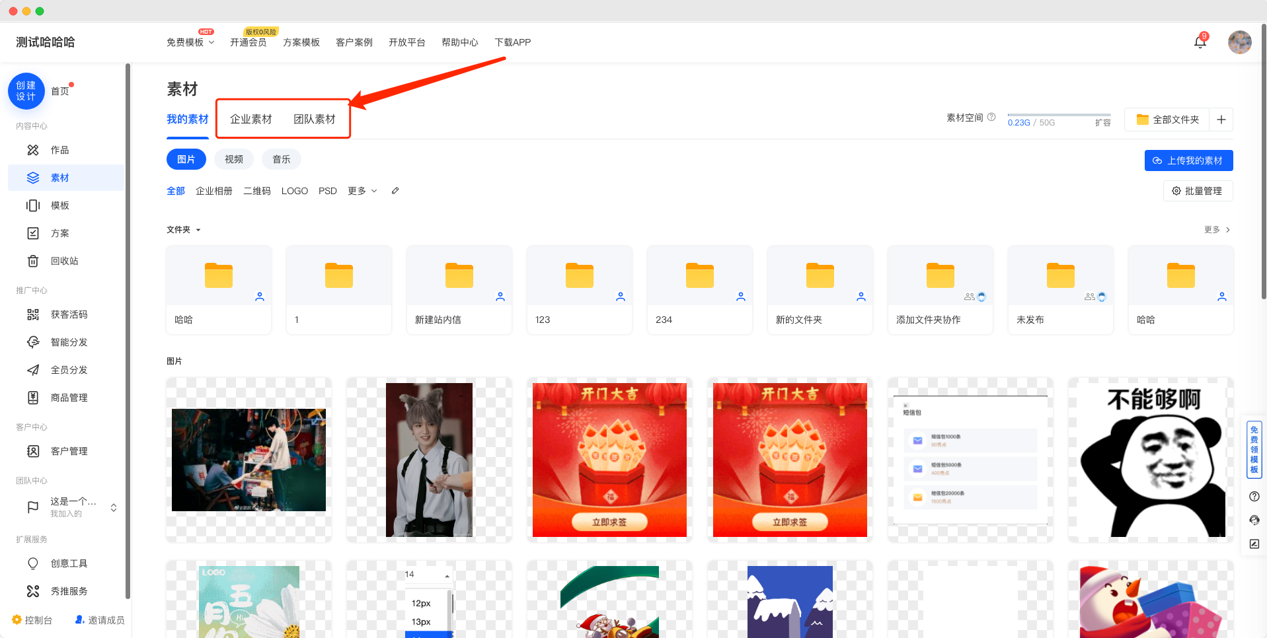Open 回收站 trash icon
Viewport: 1267px width, 638px height.
tap(33, 261)
